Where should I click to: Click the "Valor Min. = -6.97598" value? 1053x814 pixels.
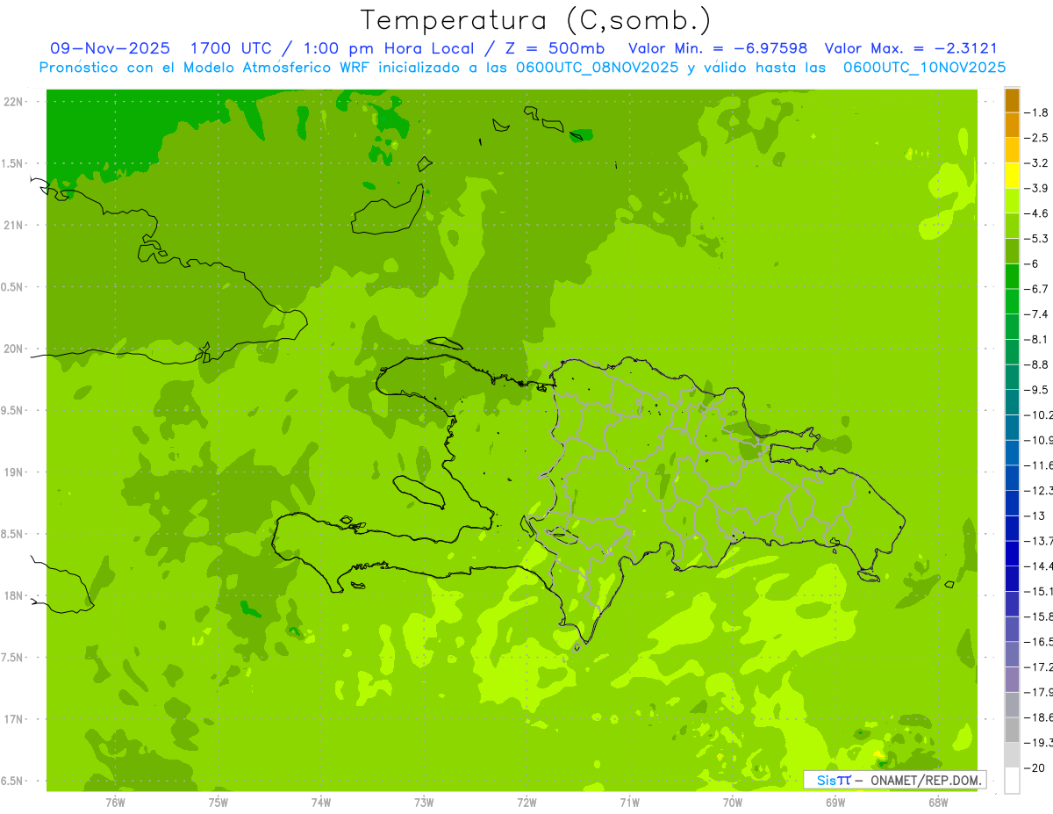[719, 48]
